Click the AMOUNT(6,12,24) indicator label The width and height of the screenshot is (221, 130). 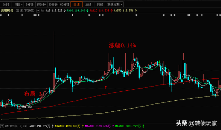click(16, 126)
